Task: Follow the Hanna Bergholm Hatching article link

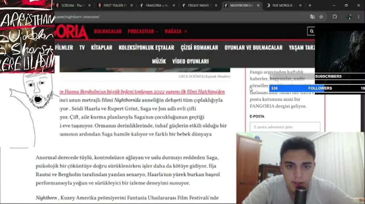Action: 142,92
